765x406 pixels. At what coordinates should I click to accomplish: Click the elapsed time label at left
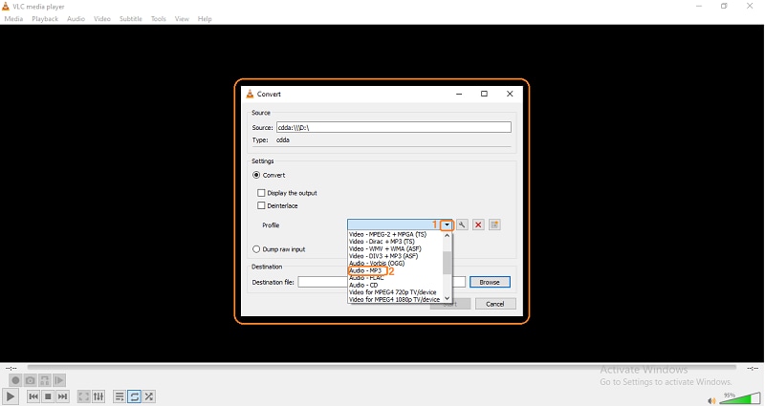11,369
